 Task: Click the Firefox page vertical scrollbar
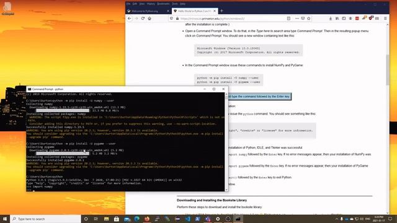point(387,69)
